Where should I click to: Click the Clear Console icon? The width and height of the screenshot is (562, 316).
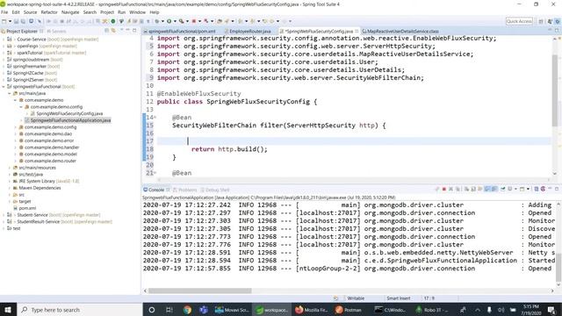point(466,190)
